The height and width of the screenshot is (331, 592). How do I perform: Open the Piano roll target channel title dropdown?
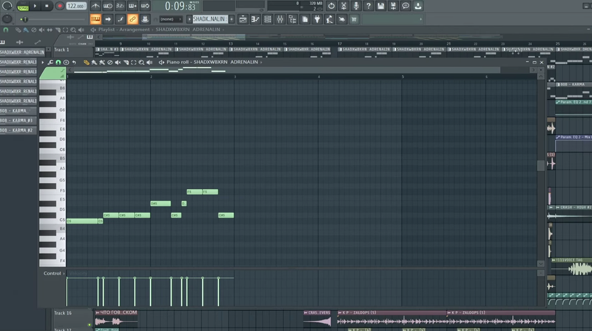(214, 62)
